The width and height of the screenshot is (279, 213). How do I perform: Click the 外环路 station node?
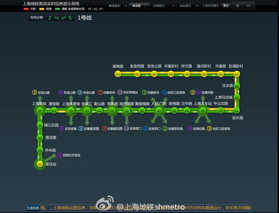[40, 150]
